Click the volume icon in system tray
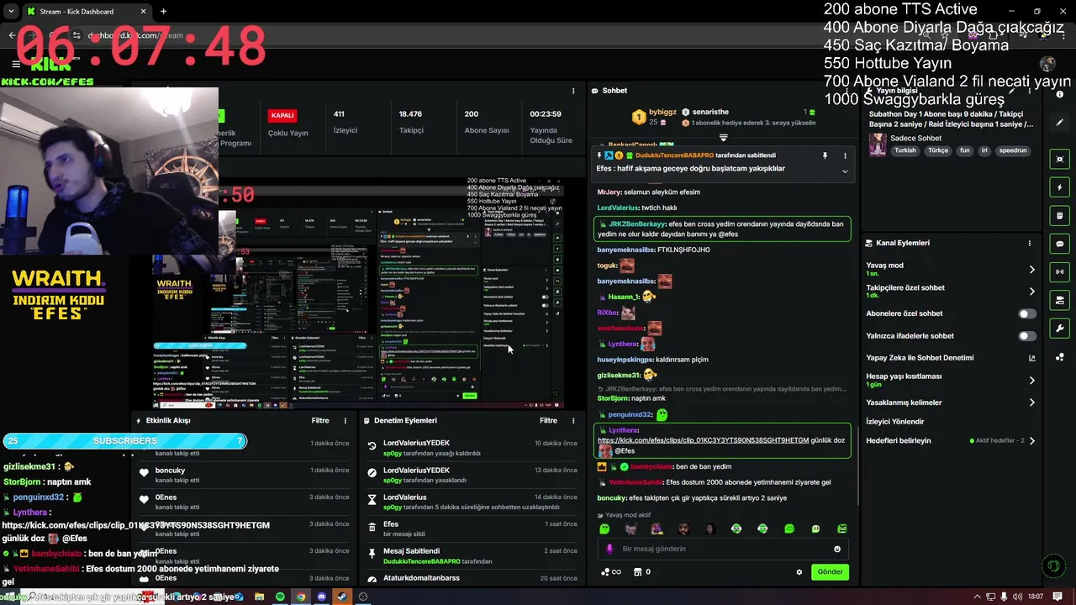1076x605 pixels. 1018,597
